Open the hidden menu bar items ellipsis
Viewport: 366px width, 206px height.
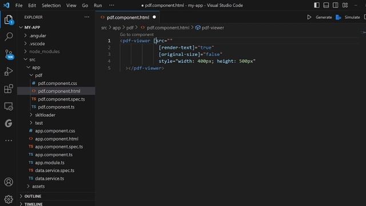click(x=112, y=5)
